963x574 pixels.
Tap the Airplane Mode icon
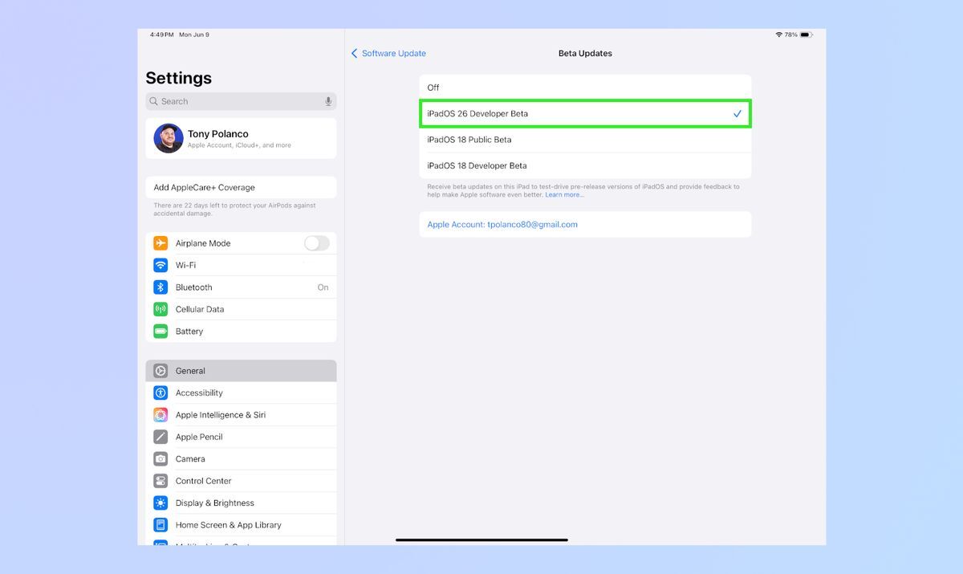[160, 243]
